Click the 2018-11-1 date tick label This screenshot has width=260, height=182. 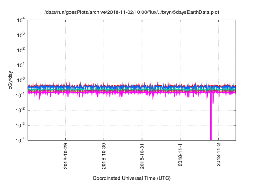pyautogui.click(x=180, y=155)
